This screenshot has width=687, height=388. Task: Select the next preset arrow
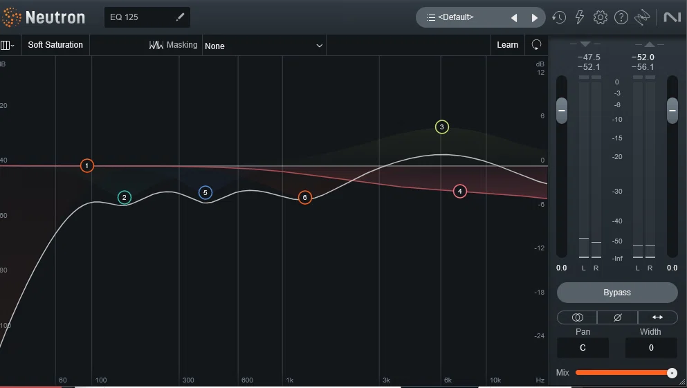pos(534,18)
